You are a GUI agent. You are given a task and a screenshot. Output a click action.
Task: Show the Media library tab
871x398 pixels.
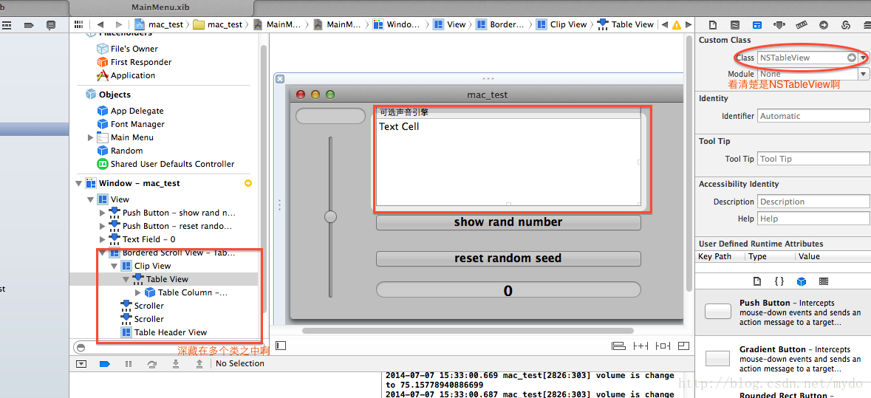click(x=824, y=281)
